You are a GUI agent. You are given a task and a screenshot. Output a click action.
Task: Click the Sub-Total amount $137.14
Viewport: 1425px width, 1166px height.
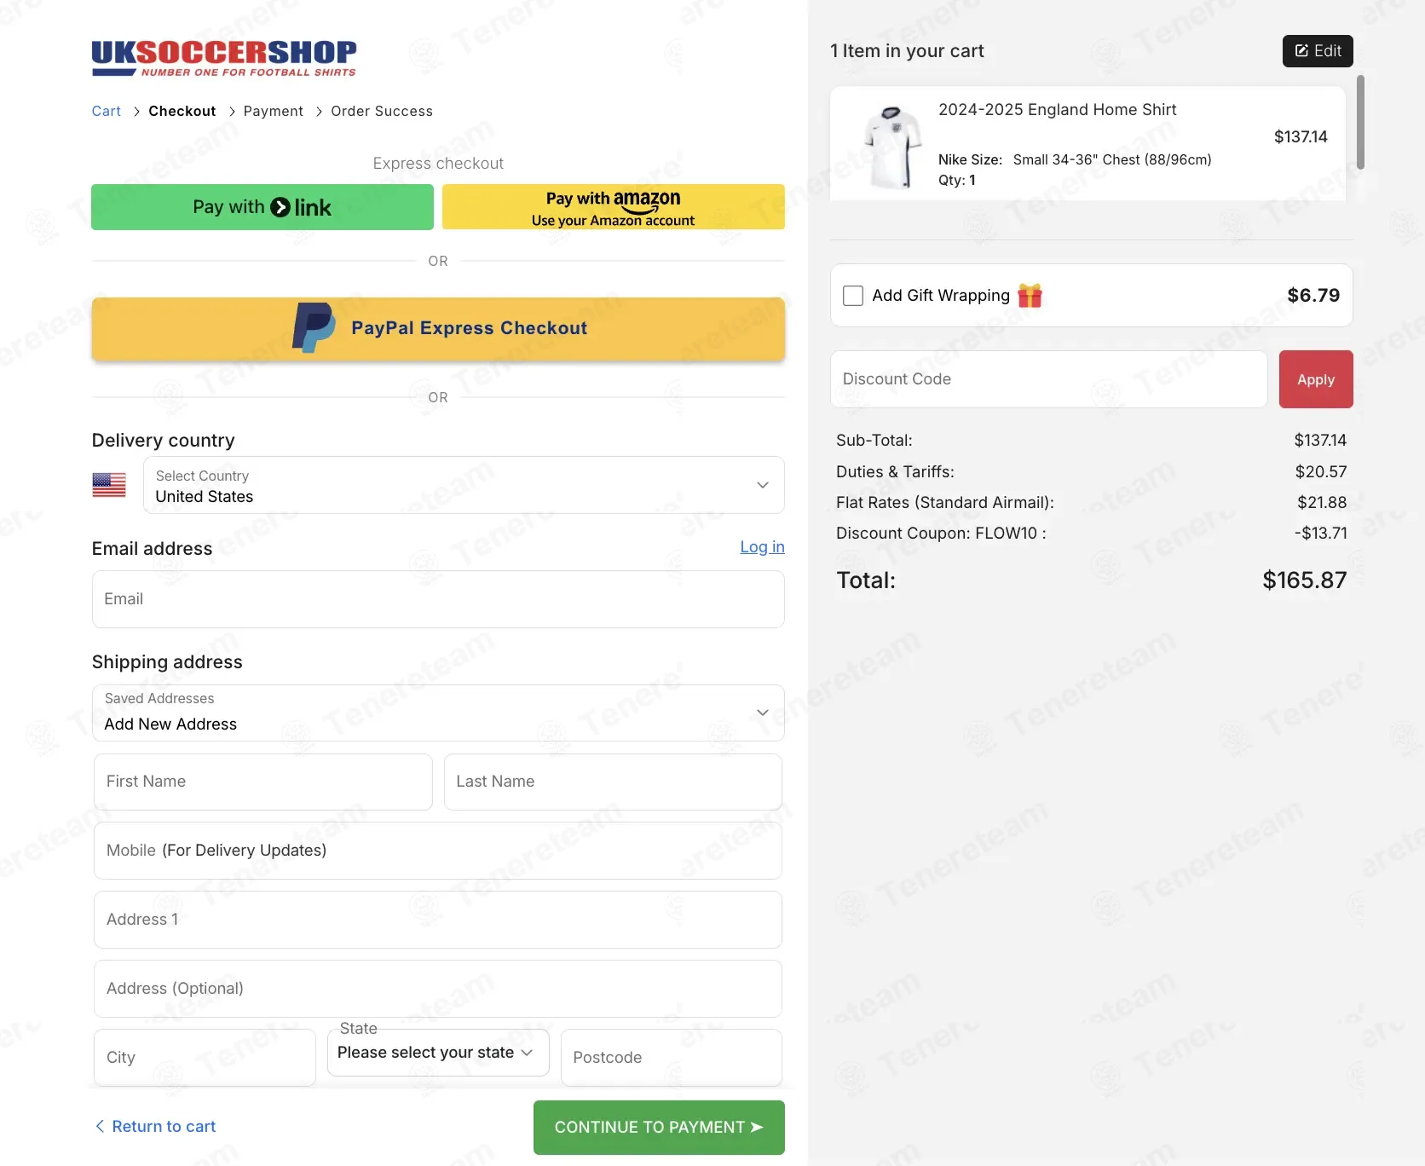1320,441
